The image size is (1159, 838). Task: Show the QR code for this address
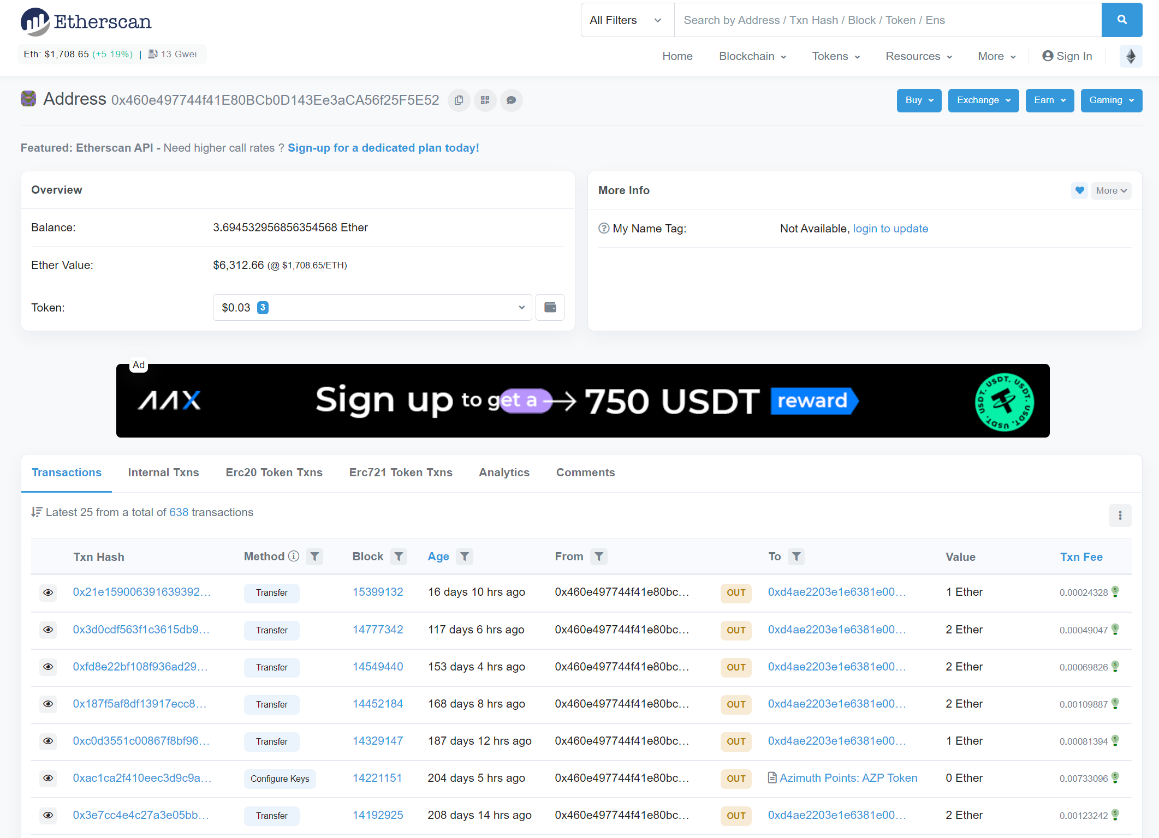click(x=485, y=100)
